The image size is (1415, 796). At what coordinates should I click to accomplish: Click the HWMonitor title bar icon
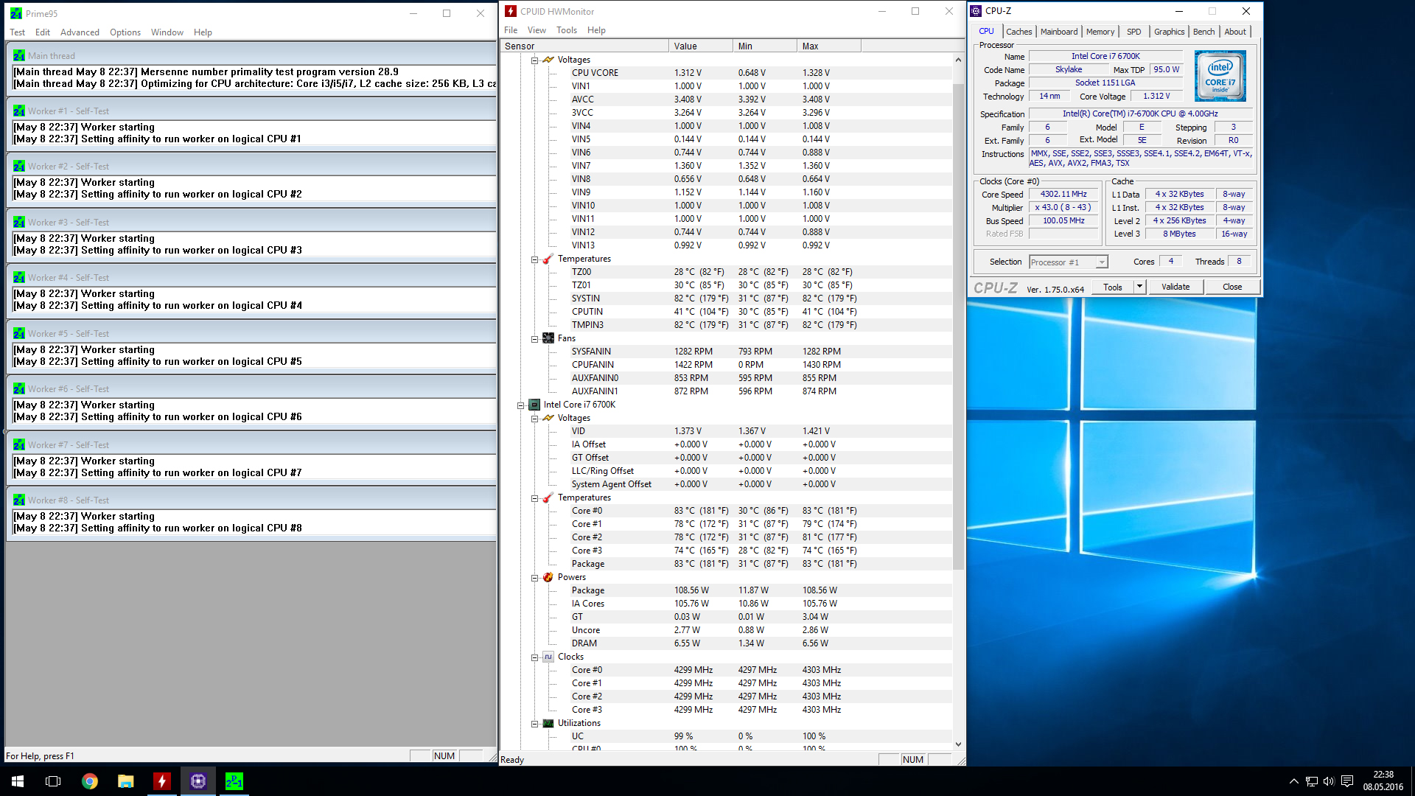(511, 11)
